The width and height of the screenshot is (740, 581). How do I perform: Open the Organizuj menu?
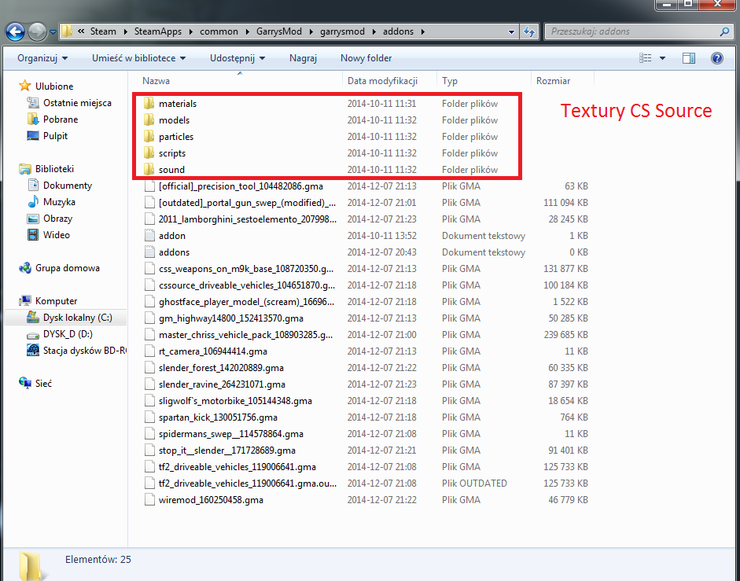coord(42,58)
